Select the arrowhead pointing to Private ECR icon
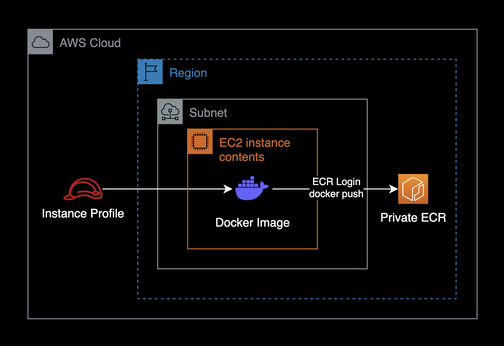The image size is (504, 346). (393, 189)
